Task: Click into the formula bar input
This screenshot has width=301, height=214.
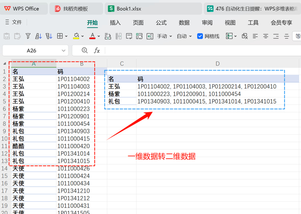Action: point(203,50)
